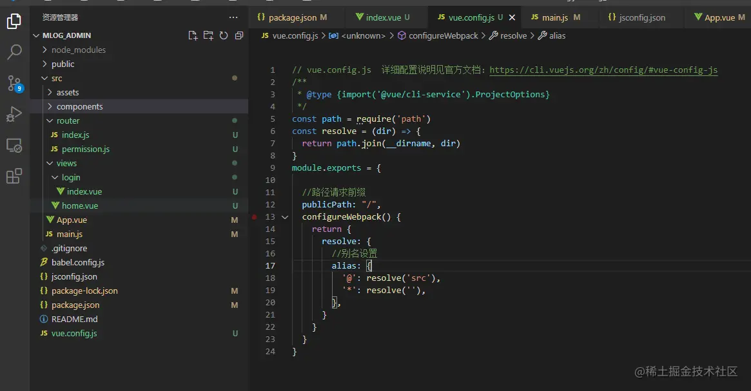This screenshot has width=751, height=391.
Task: Fold the configureWebpack block at line 13
Action: tap(285, 217)
